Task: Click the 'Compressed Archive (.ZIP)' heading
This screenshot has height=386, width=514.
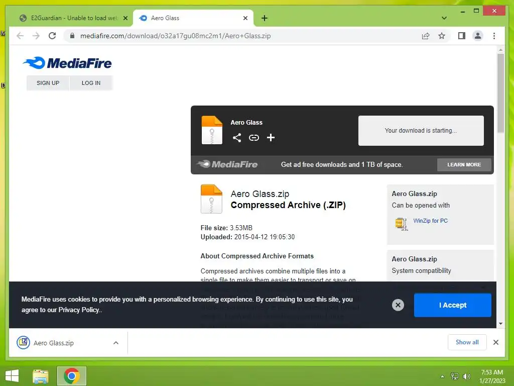Action: (288, 205)
